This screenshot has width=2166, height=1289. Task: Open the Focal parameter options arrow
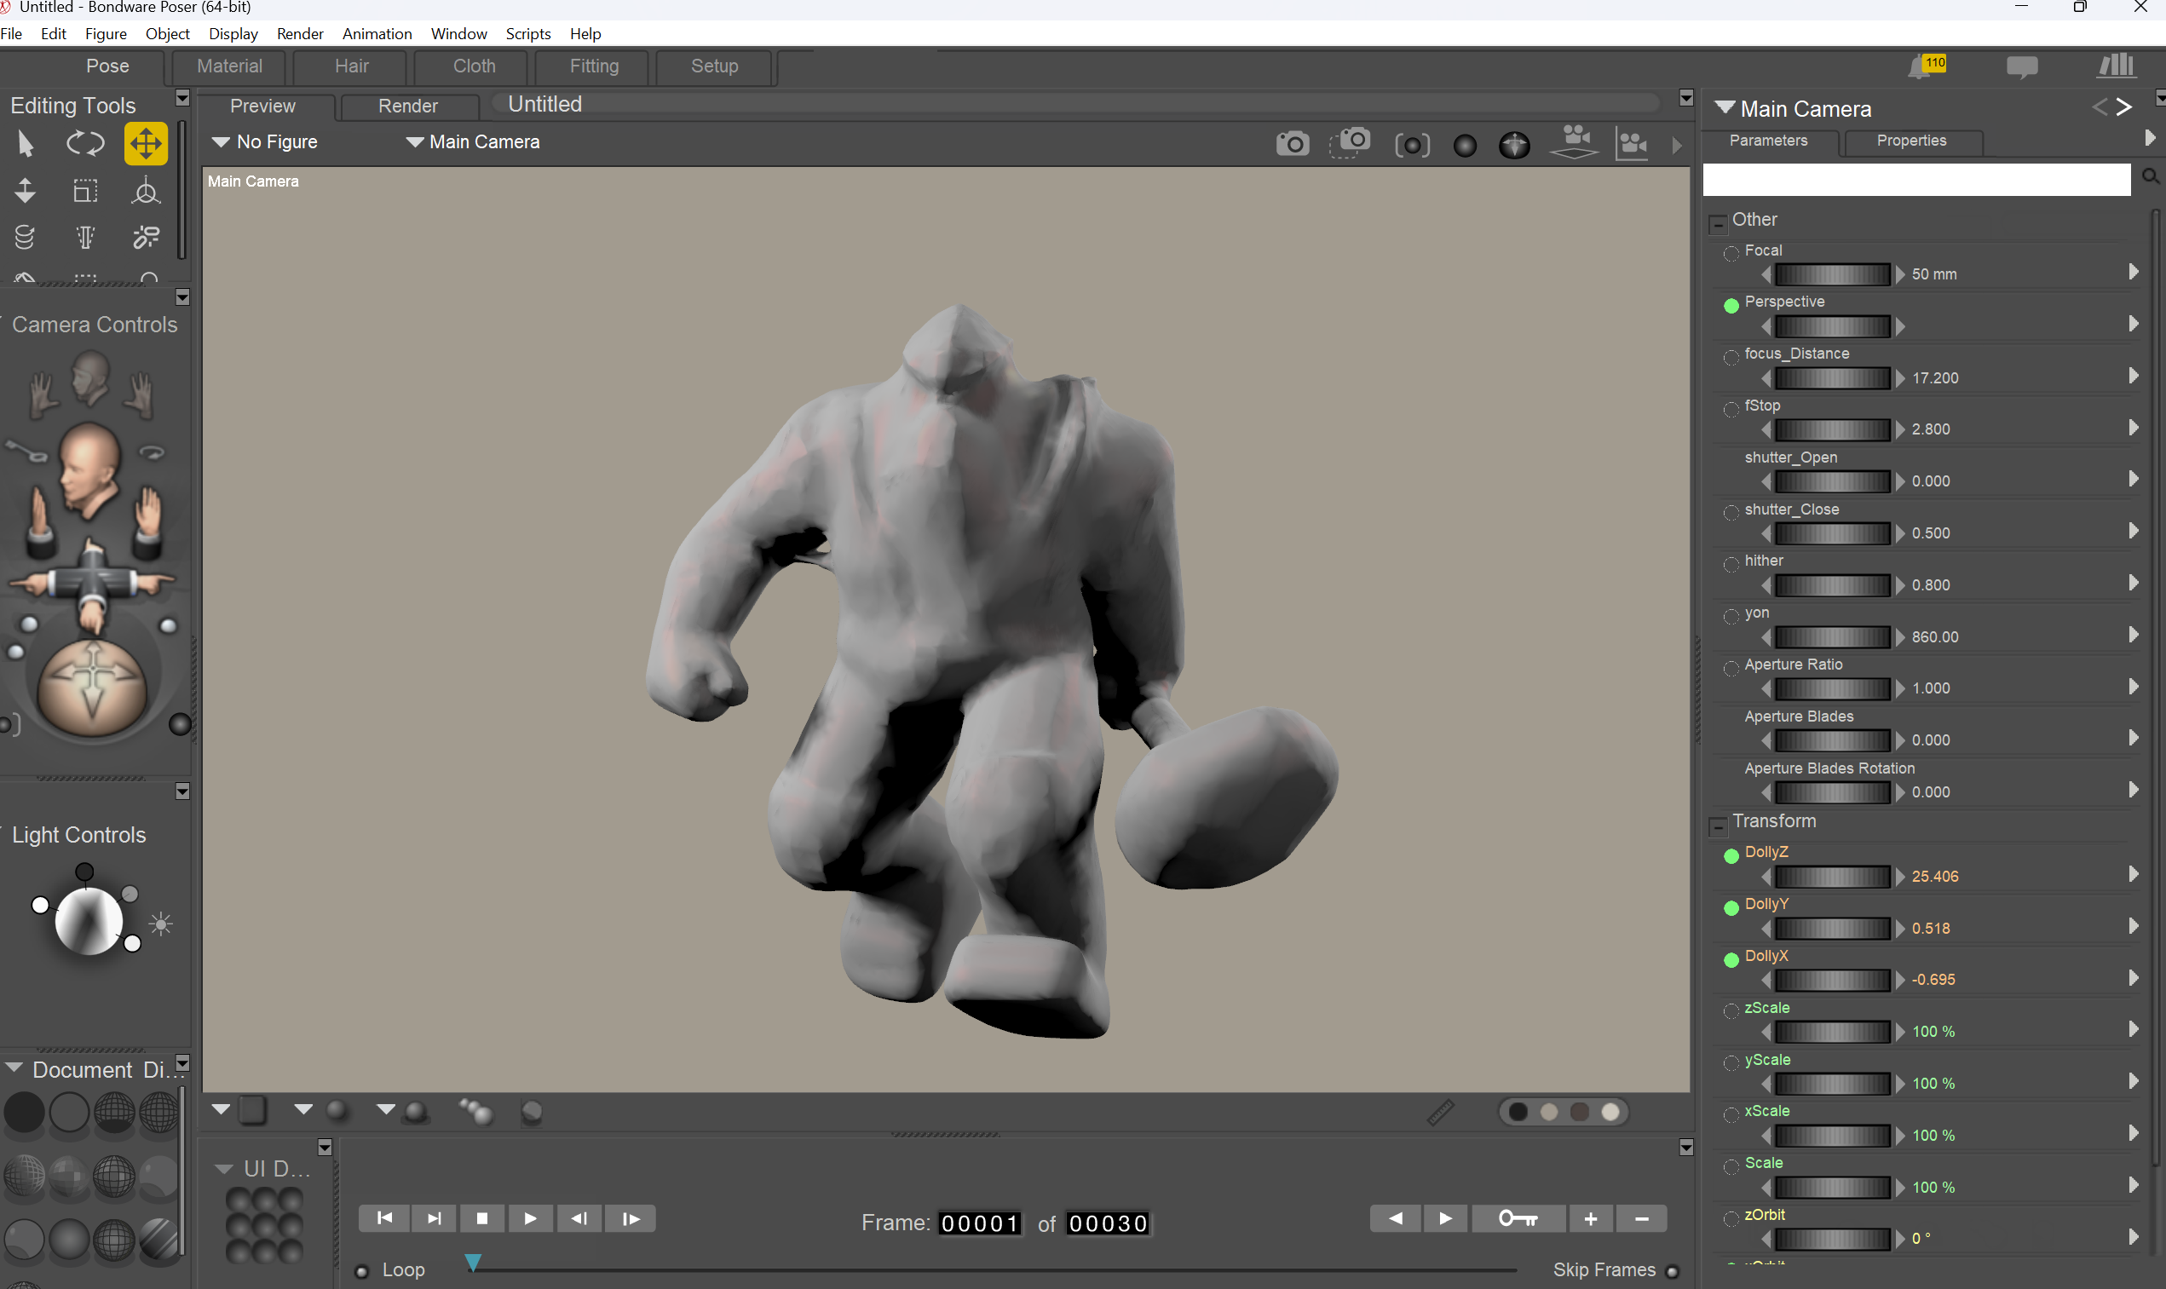[x=2133, y=272]
